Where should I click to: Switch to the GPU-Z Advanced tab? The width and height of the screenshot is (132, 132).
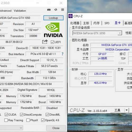(6, 11)
